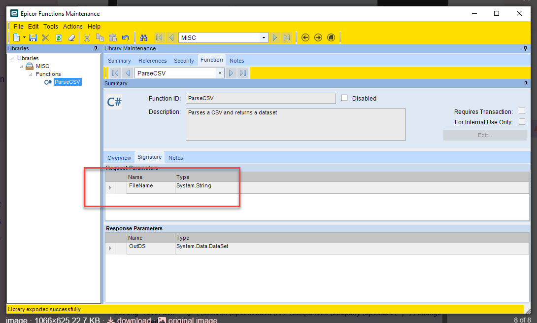
Task: Check the Requires Transaction checkbox
Action: coord(522,111)
